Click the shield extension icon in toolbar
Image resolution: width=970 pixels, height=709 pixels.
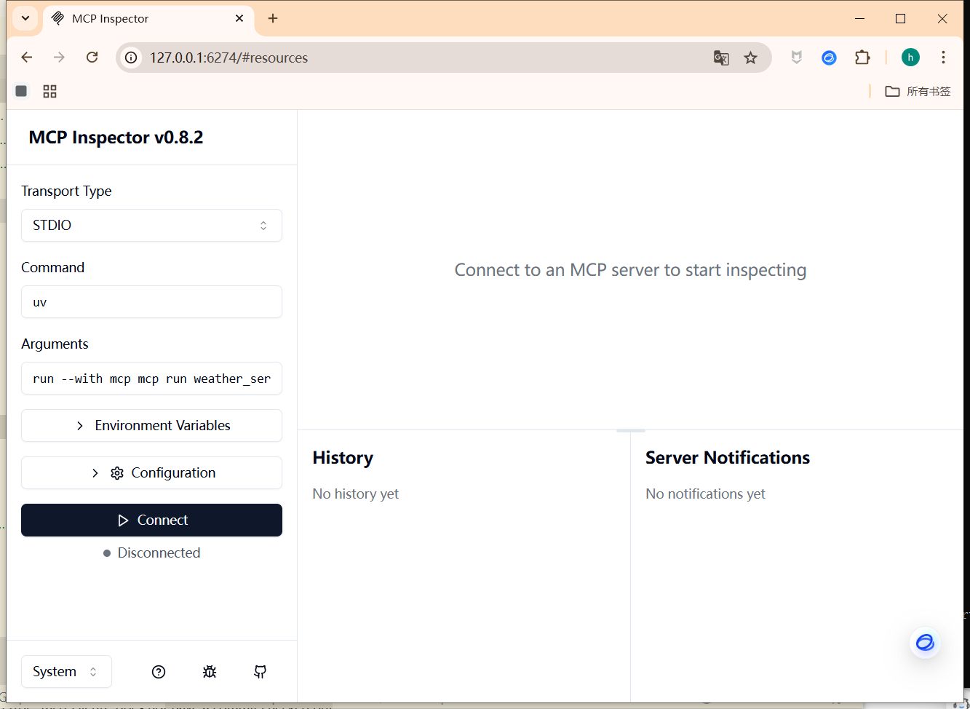pyautogui.click(x=797, y=58)
